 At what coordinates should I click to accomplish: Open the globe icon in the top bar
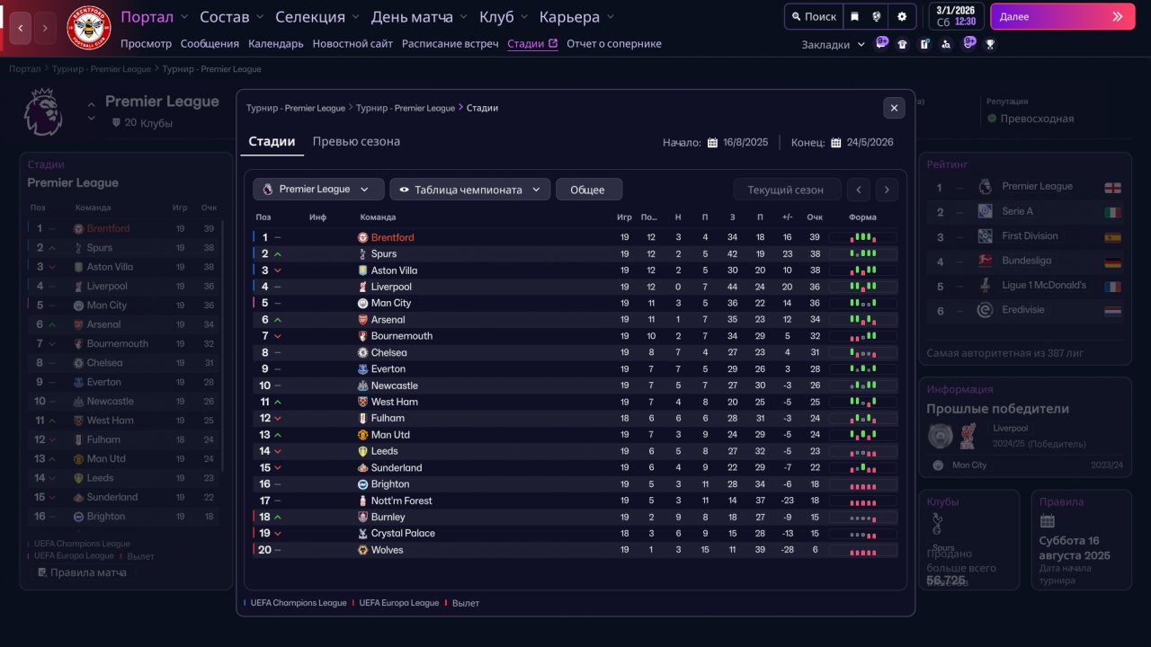click(876, 16)
